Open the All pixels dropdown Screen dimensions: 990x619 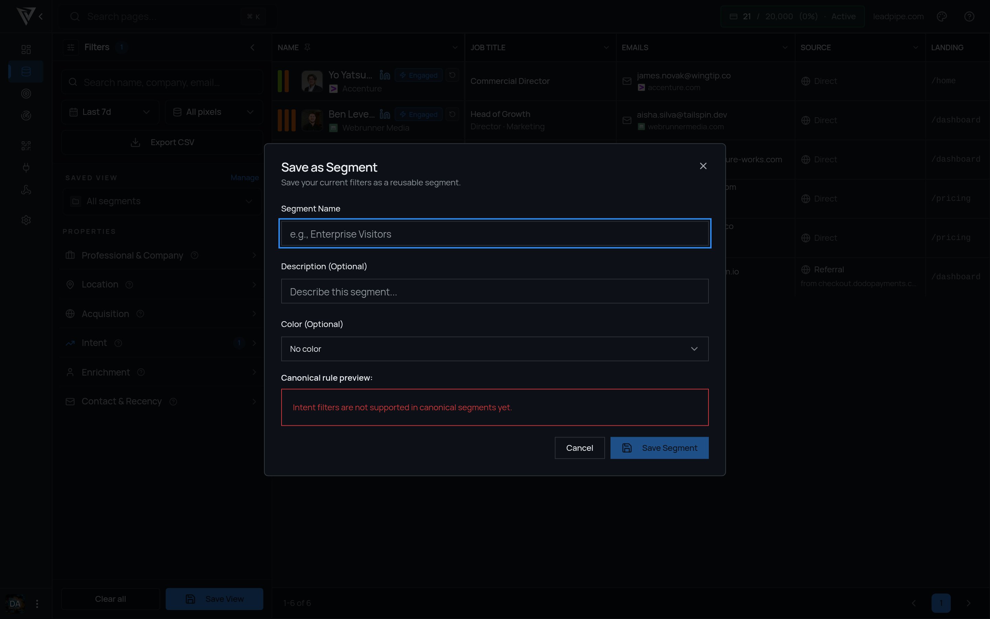(214, 112)
